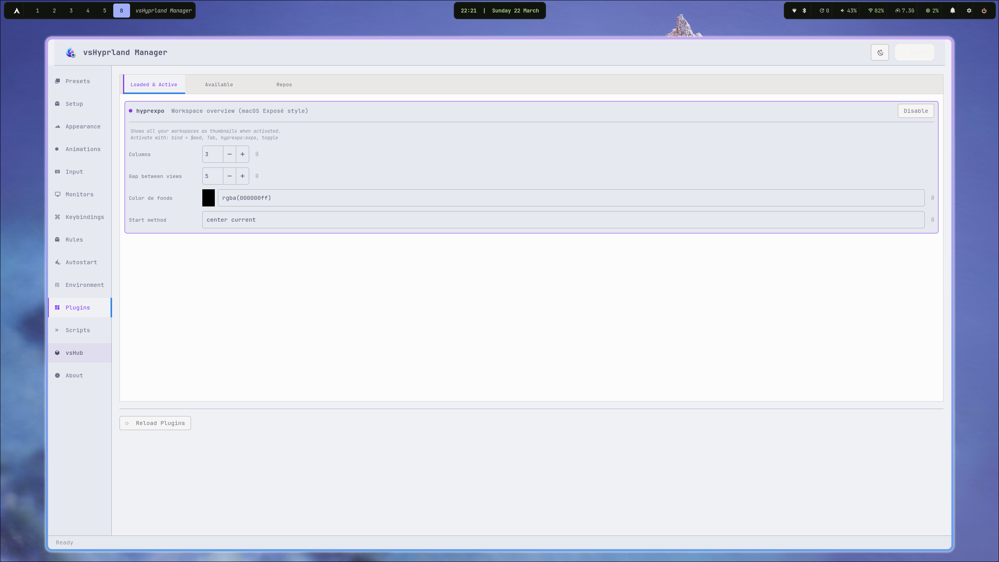Click the CPU usage indicator 2%
Image resolution: width=999 pixels, height=562 pixels.
[x=932, y=11]
